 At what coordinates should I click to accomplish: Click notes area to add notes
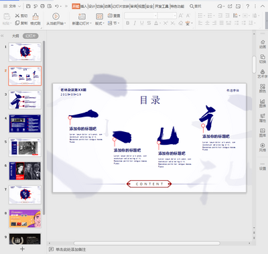(70, 249)
